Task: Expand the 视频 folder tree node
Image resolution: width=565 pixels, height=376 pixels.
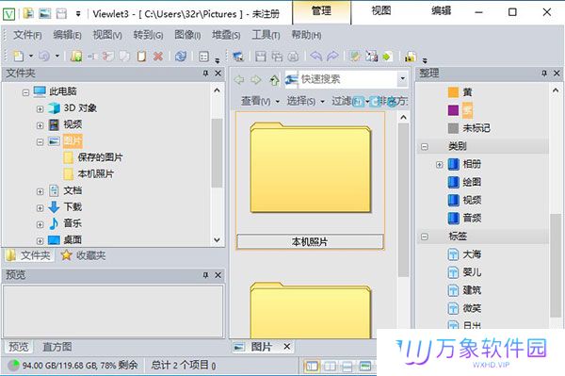Action: pos(40,125)
